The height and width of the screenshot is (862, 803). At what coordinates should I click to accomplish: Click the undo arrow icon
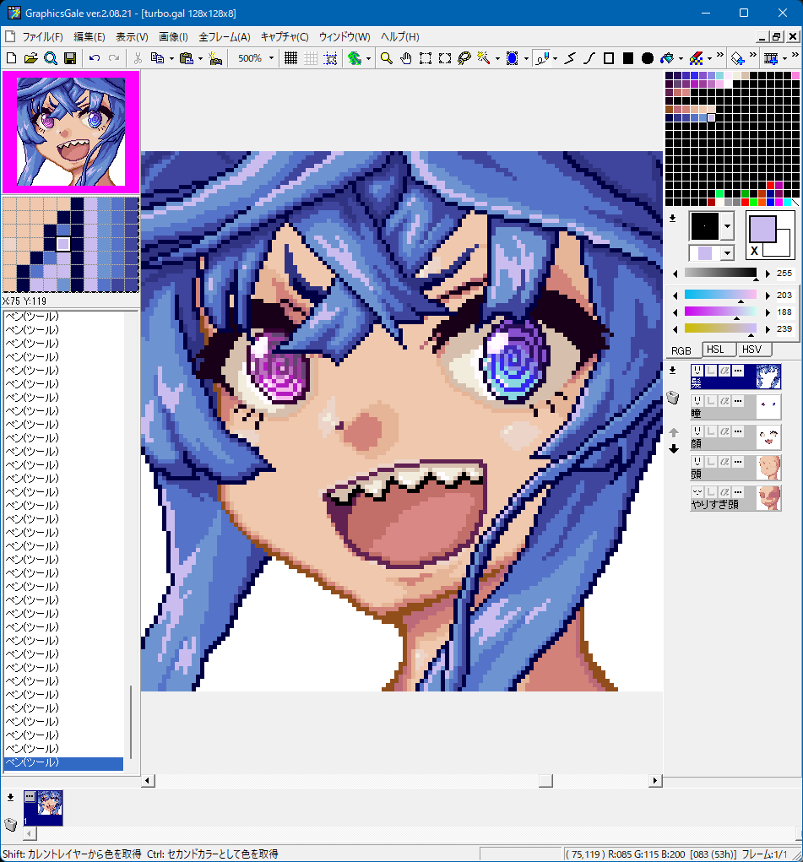94,58
